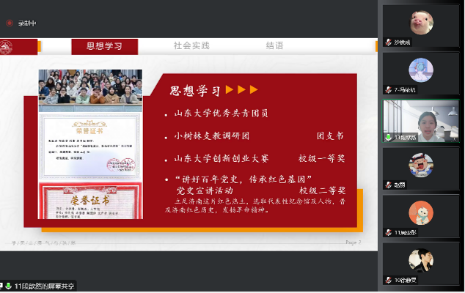465x293 pixels.
Task: Click green active mic icon on video tile
Action: tap(388, 138)
